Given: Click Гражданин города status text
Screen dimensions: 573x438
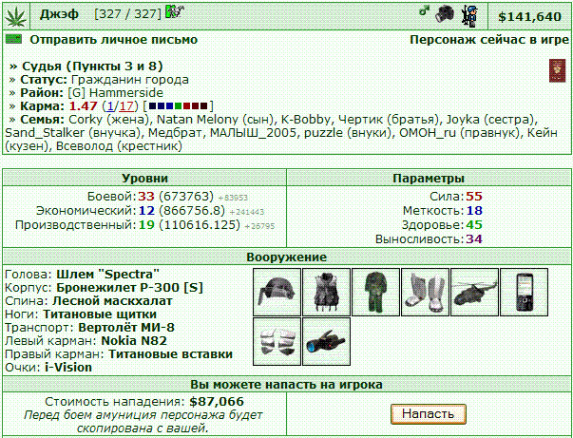Looking at the screenshot, I should tap(130, 80).
